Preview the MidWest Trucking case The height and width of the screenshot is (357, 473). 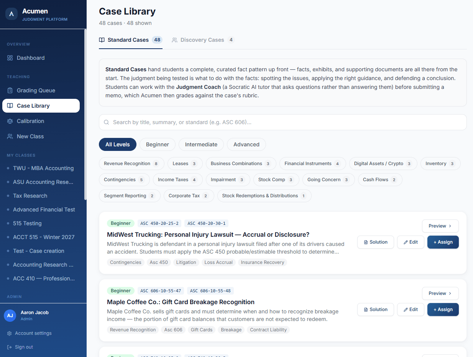[440, 226]
